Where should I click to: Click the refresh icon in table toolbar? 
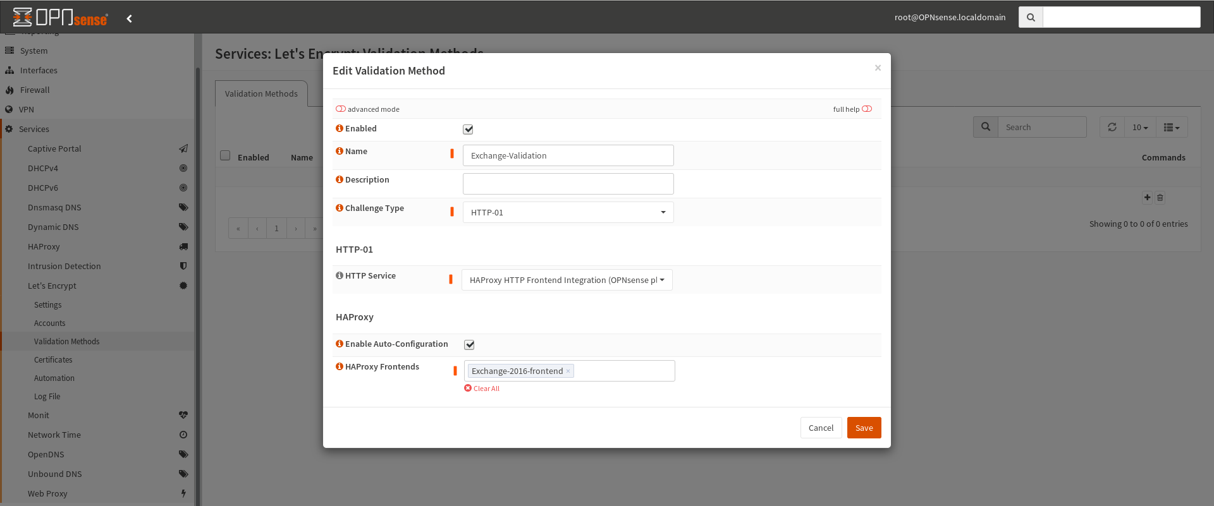[1112, 127]
